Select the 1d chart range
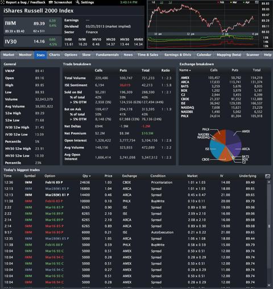The height and width of the screenshot is (289, 273). coord(153,2)
